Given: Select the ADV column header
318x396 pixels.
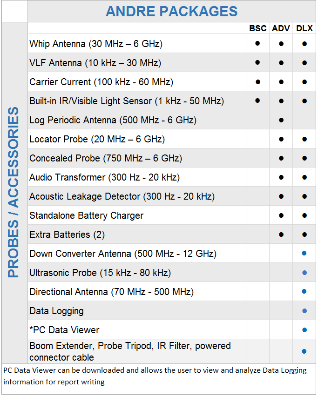Looking at the screenshot, I should tap(281, 28).
